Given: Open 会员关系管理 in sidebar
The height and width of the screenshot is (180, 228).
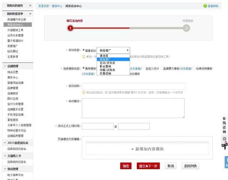Looking at the screenshot, I should pyautogui.click(x=15, y=36).
